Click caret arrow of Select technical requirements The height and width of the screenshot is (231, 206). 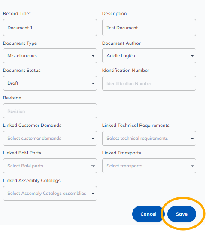[192, 139]
